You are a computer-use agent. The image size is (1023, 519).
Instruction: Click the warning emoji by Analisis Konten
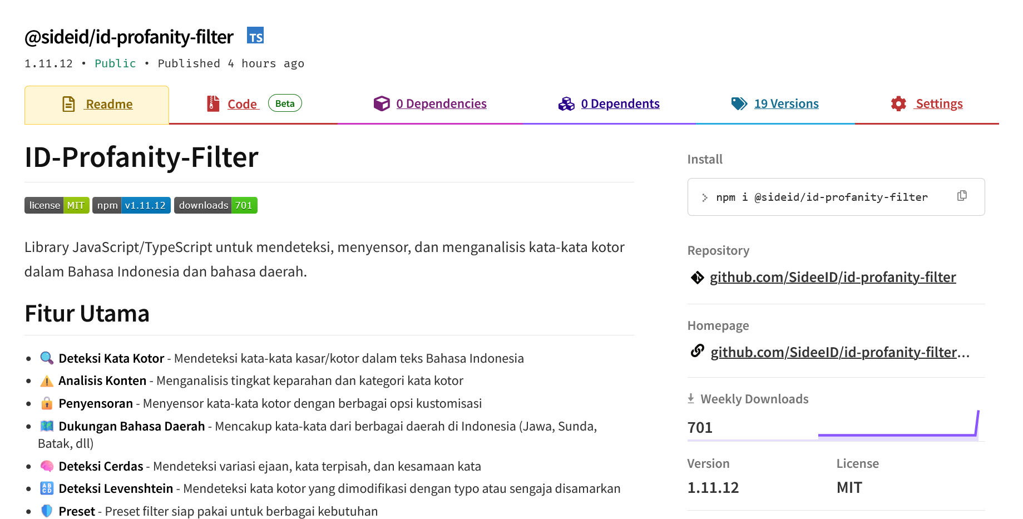point(47,381)
